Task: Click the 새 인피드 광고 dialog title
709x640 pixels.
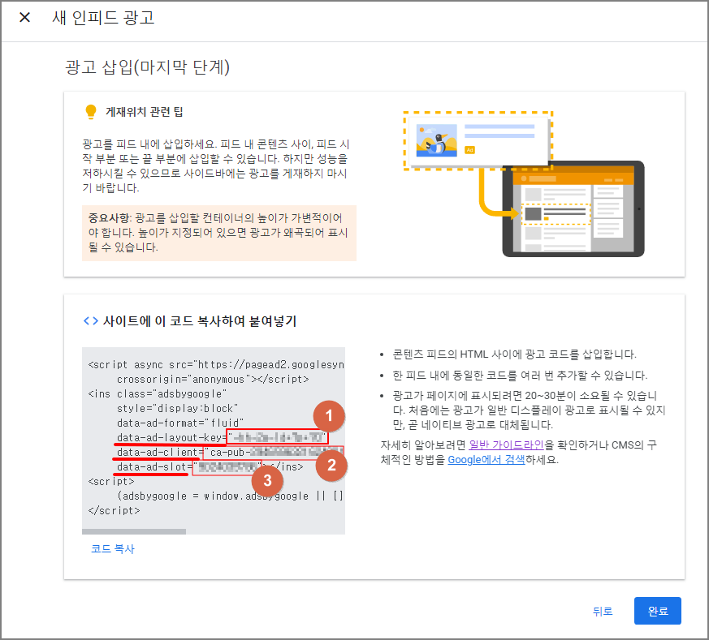Action: click(103, 18)
